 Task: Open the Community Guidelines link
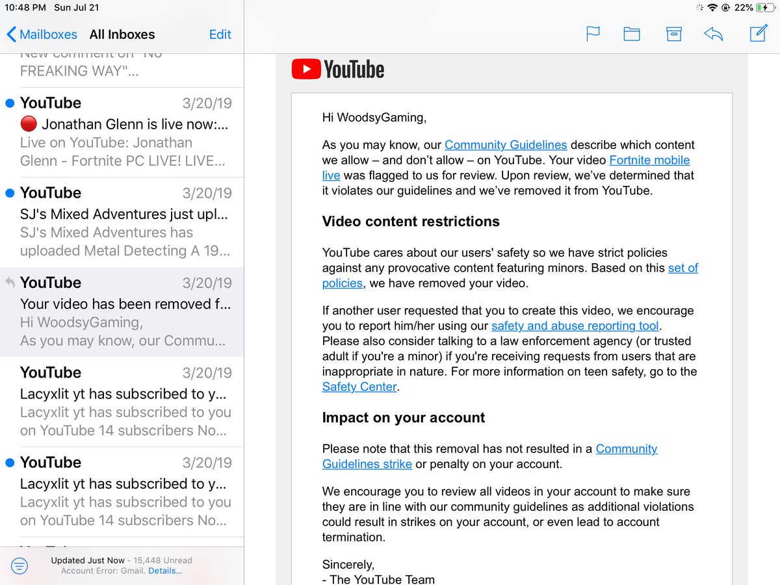pyautogui.click(x=506, y=145)
